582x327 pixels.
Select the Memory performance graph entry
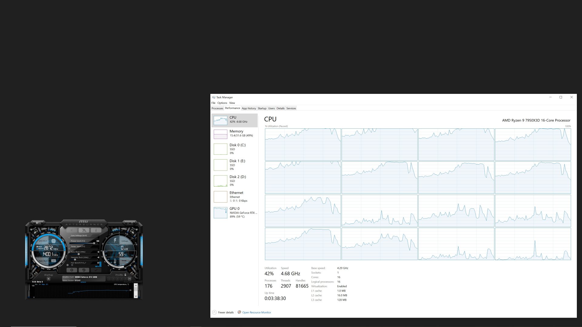coord(235,134)
